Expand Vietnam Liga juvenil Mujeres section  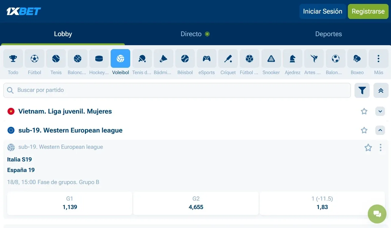(x=380, y=111)
